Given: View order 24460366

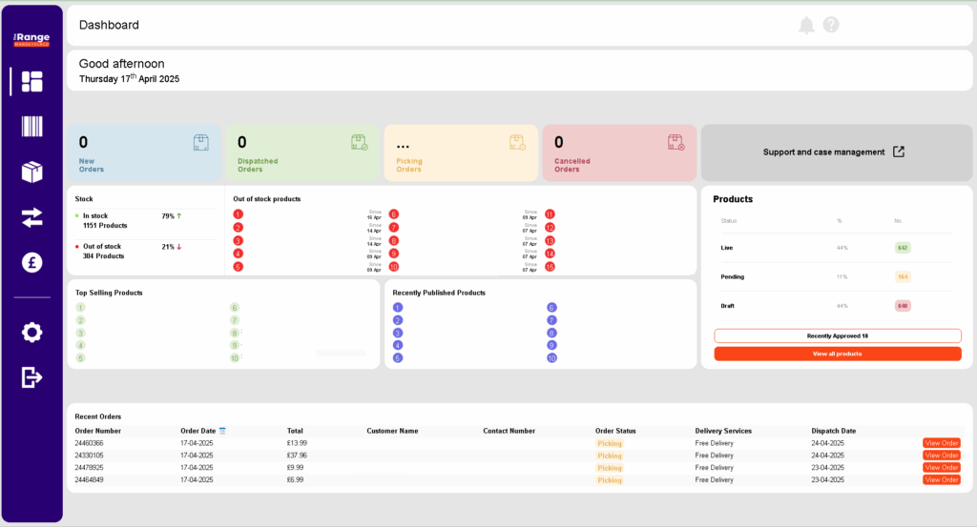Looking at the screenshot, I should [941, 443].
